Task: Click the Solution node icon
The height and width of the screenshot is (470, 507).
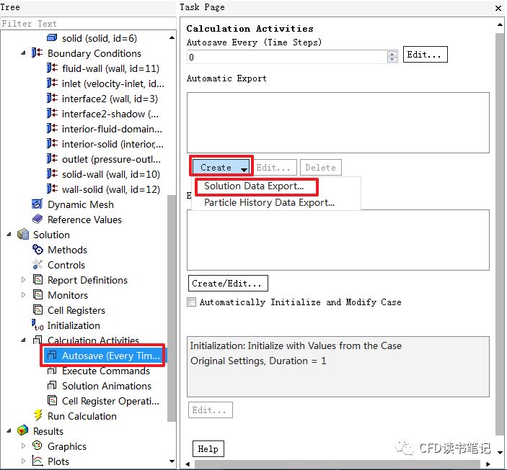Action: tap(23, 235)
